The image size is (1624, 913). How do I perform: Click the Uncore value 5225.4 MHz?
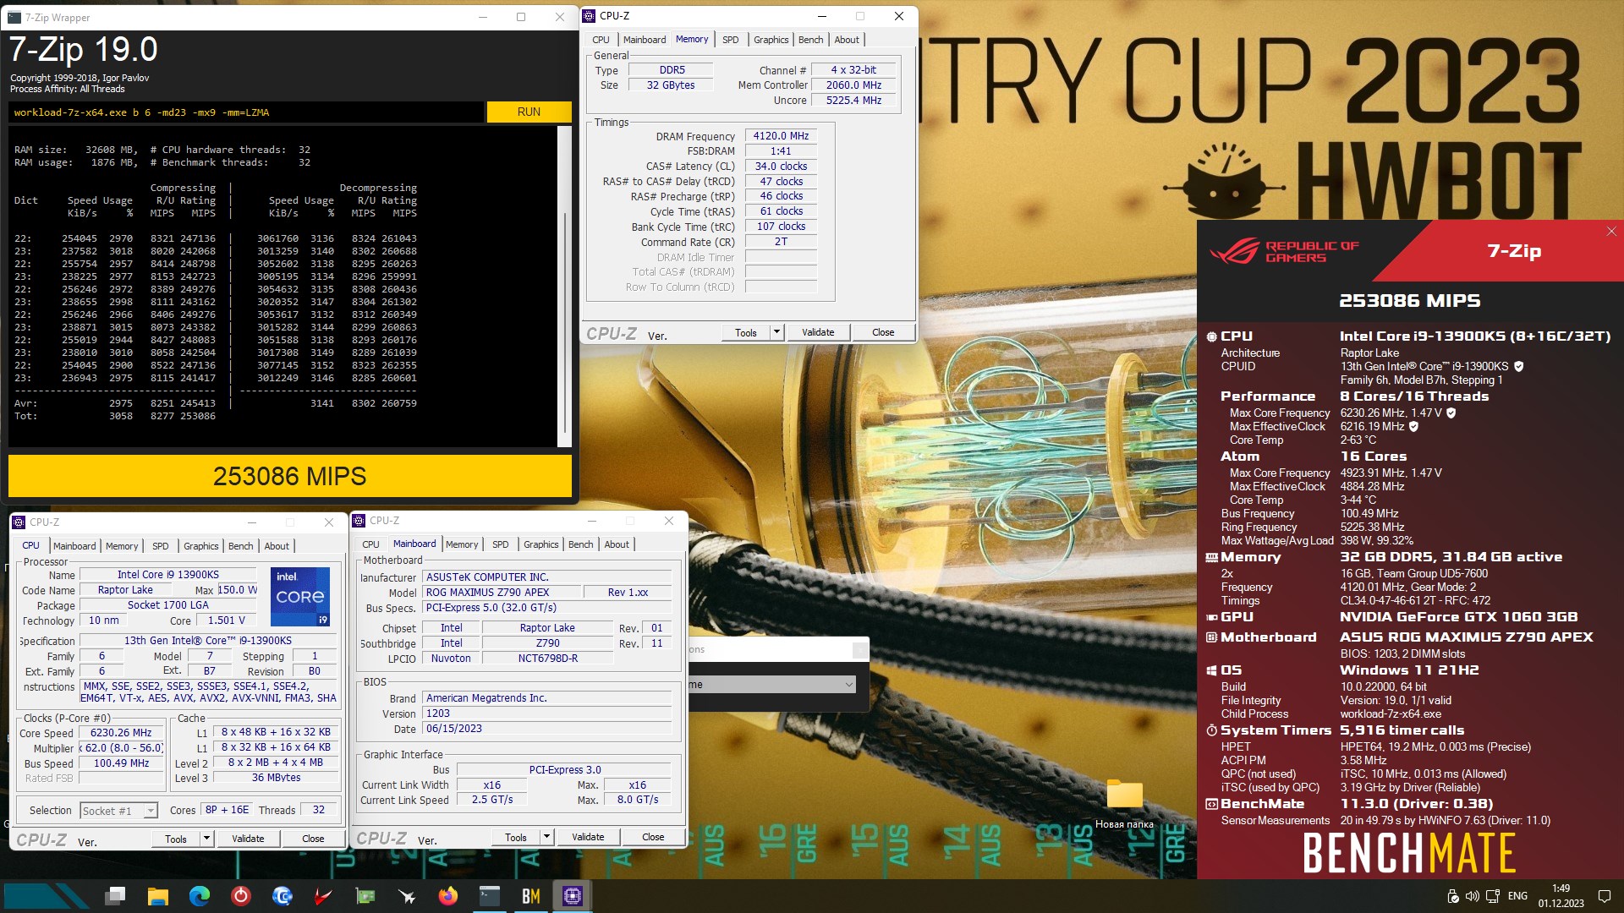pyautogui.click(x=853, y=100)
